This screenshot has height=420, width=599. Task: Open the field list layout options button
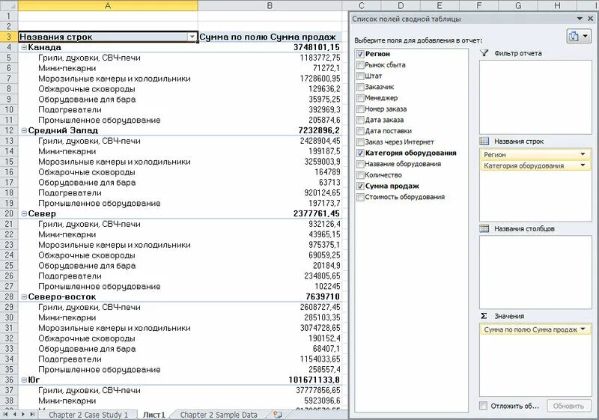(579, 36)
